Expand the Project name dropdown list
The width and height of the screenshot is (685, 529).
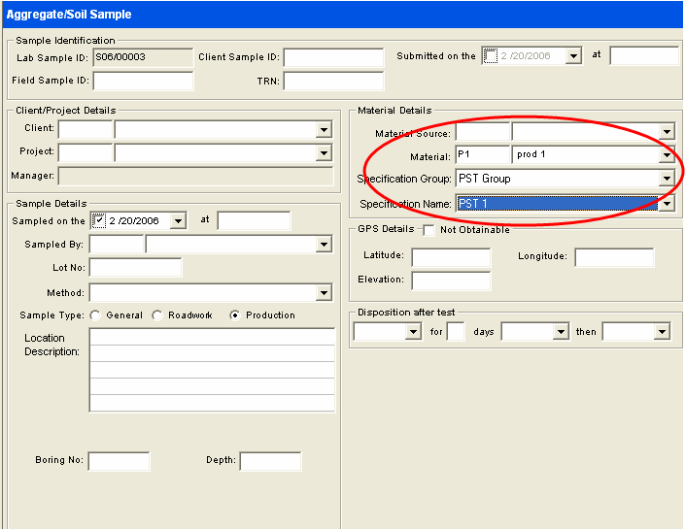324,153
